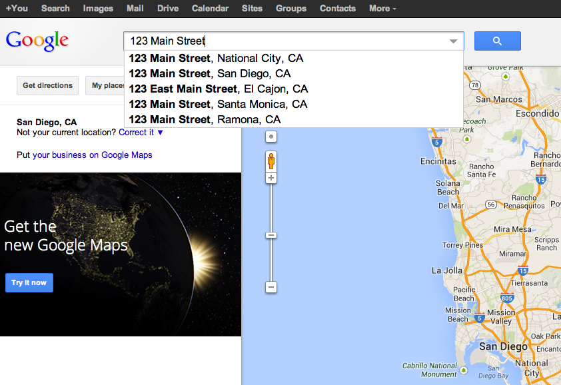Open the your business on Google Maps link
This screenshot has height=385, width=561.
click(93, 155)
